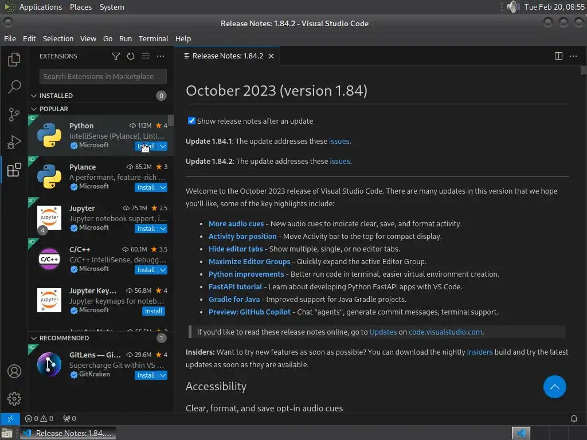Open the C/C++ extension logo
Image resolution: width=587 pixels, height=440 pixels.
pos(49,259)
